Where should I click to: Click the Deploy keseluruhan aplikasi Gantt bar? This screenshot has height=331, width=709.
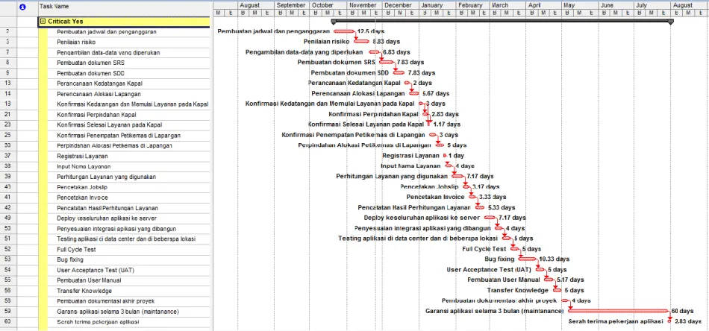(x=488, y=217)
